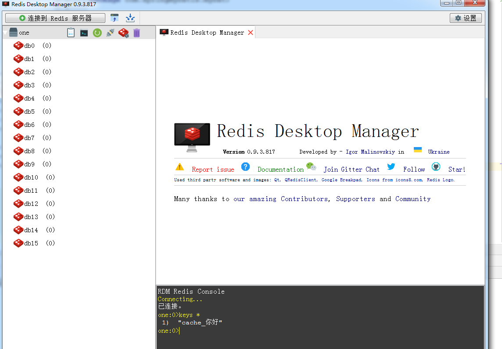Click the chat bubbles icon
Screen dimensions: 502x349
point(311,166)
